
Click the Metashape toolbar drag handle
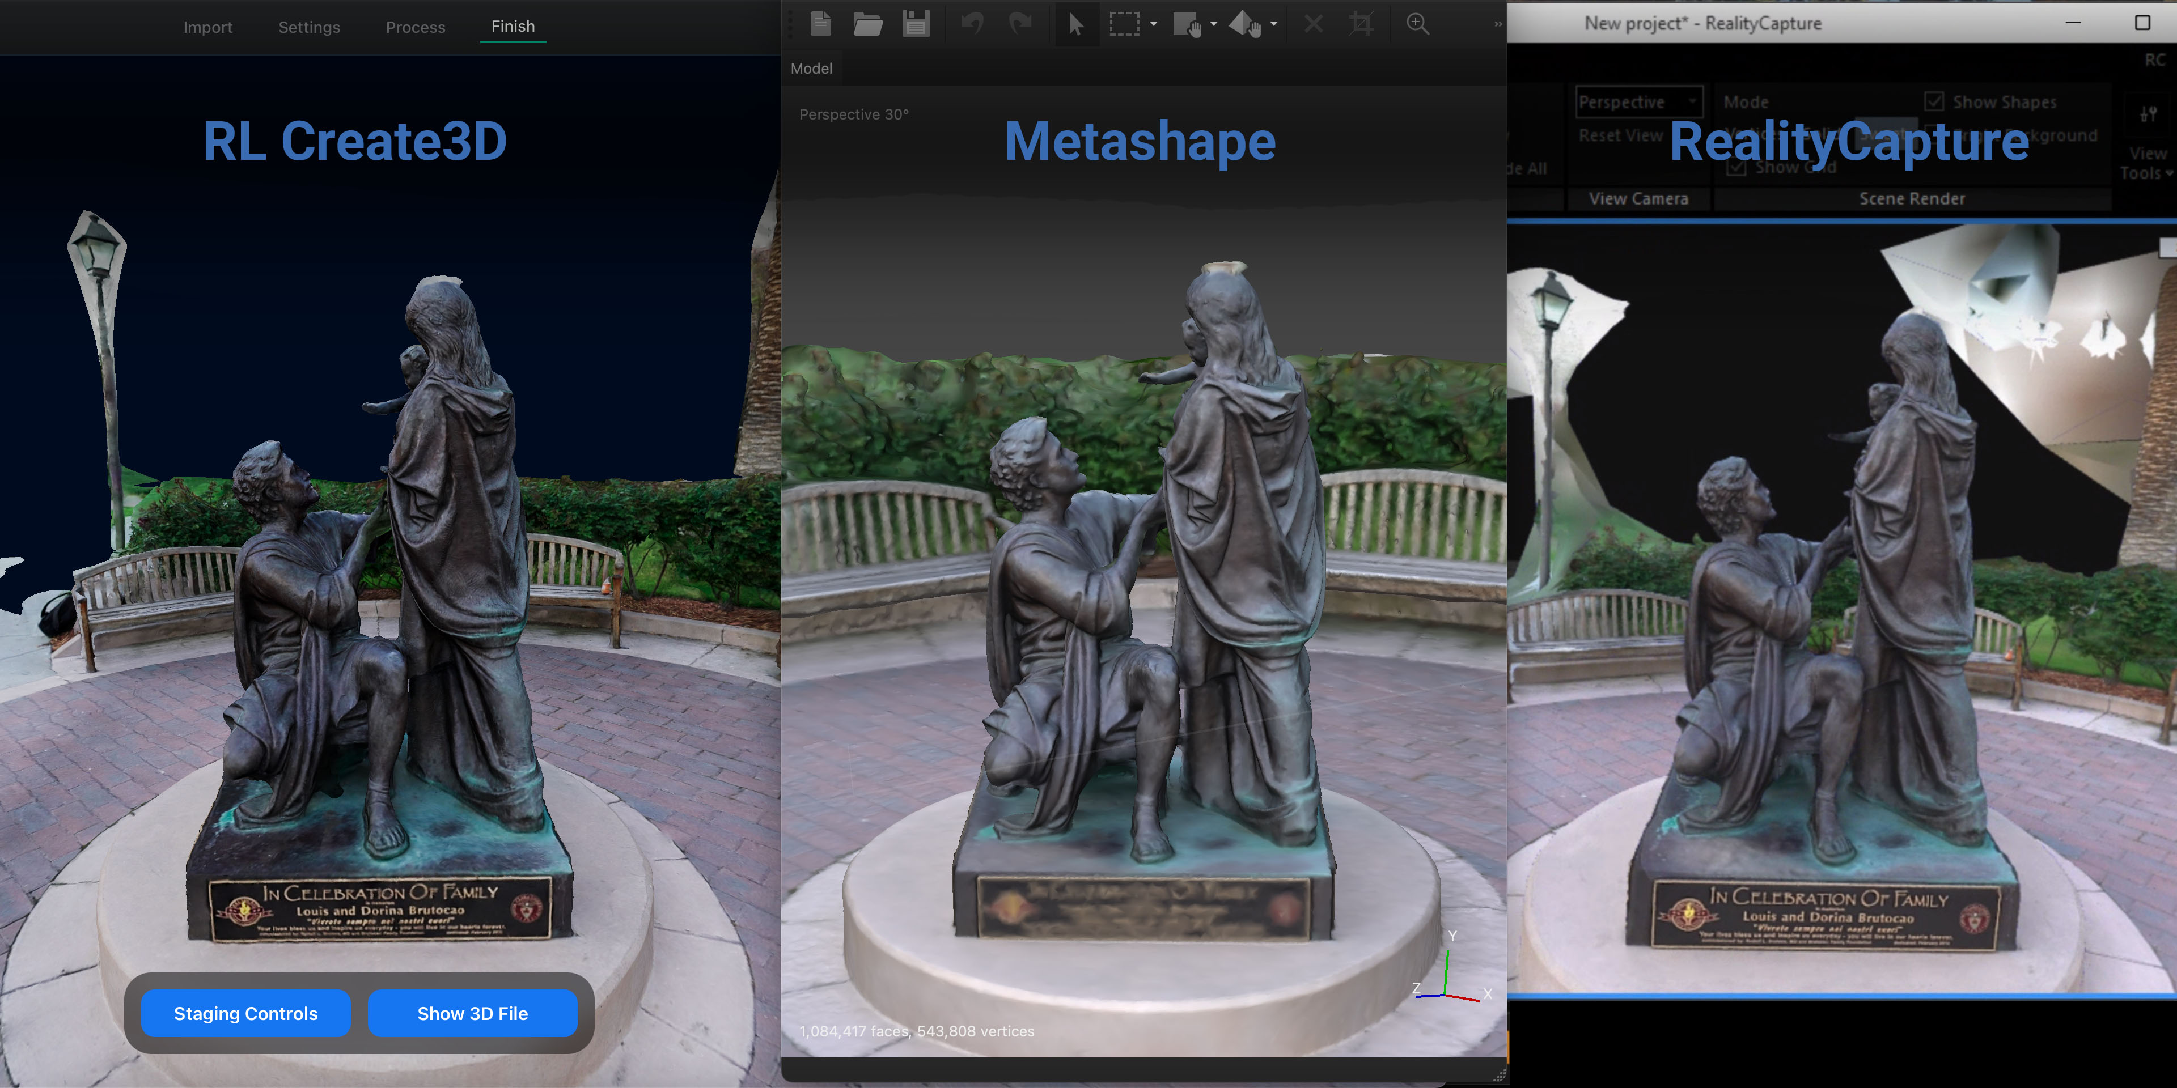791,24
